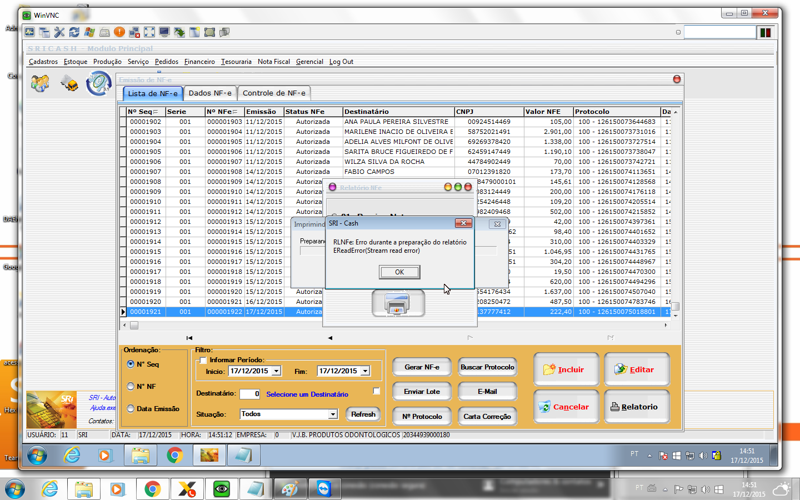
Task: Refresh the VNC remote screen
Action: (74, 32)
